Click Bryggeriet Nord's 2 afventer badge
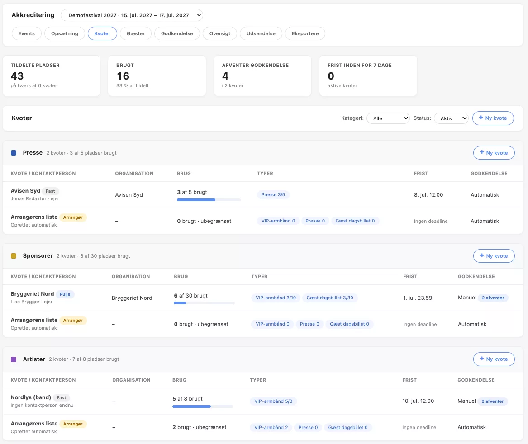Screen dimensions: 528x444 493,298
